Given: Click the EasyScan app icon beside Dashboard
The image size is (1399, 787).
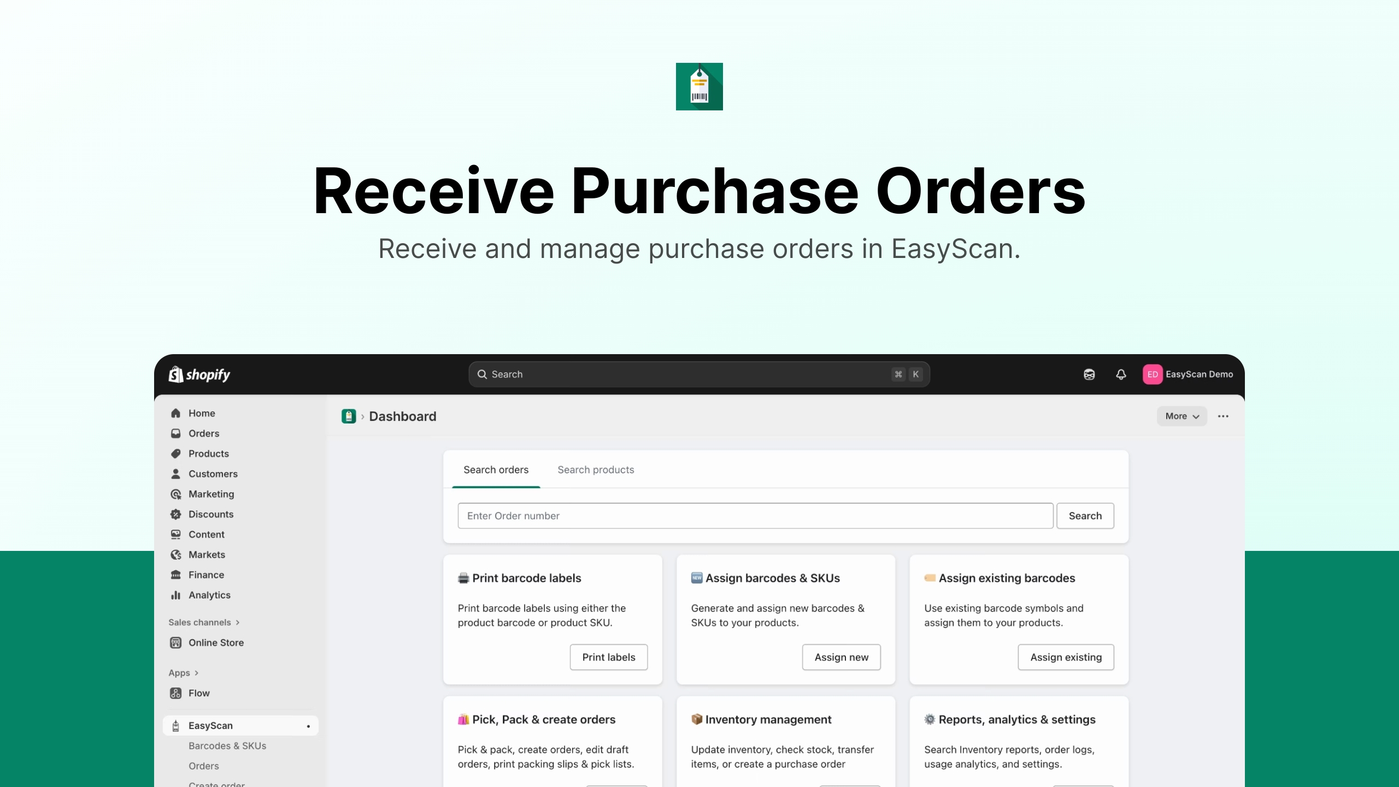Looking at the screenshot, I should 349,416.
